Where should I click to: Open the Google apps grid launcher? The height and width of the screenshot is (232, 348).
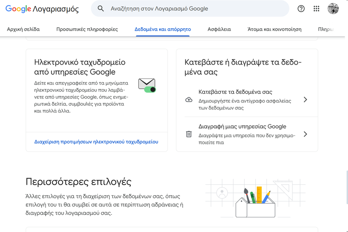316,9
